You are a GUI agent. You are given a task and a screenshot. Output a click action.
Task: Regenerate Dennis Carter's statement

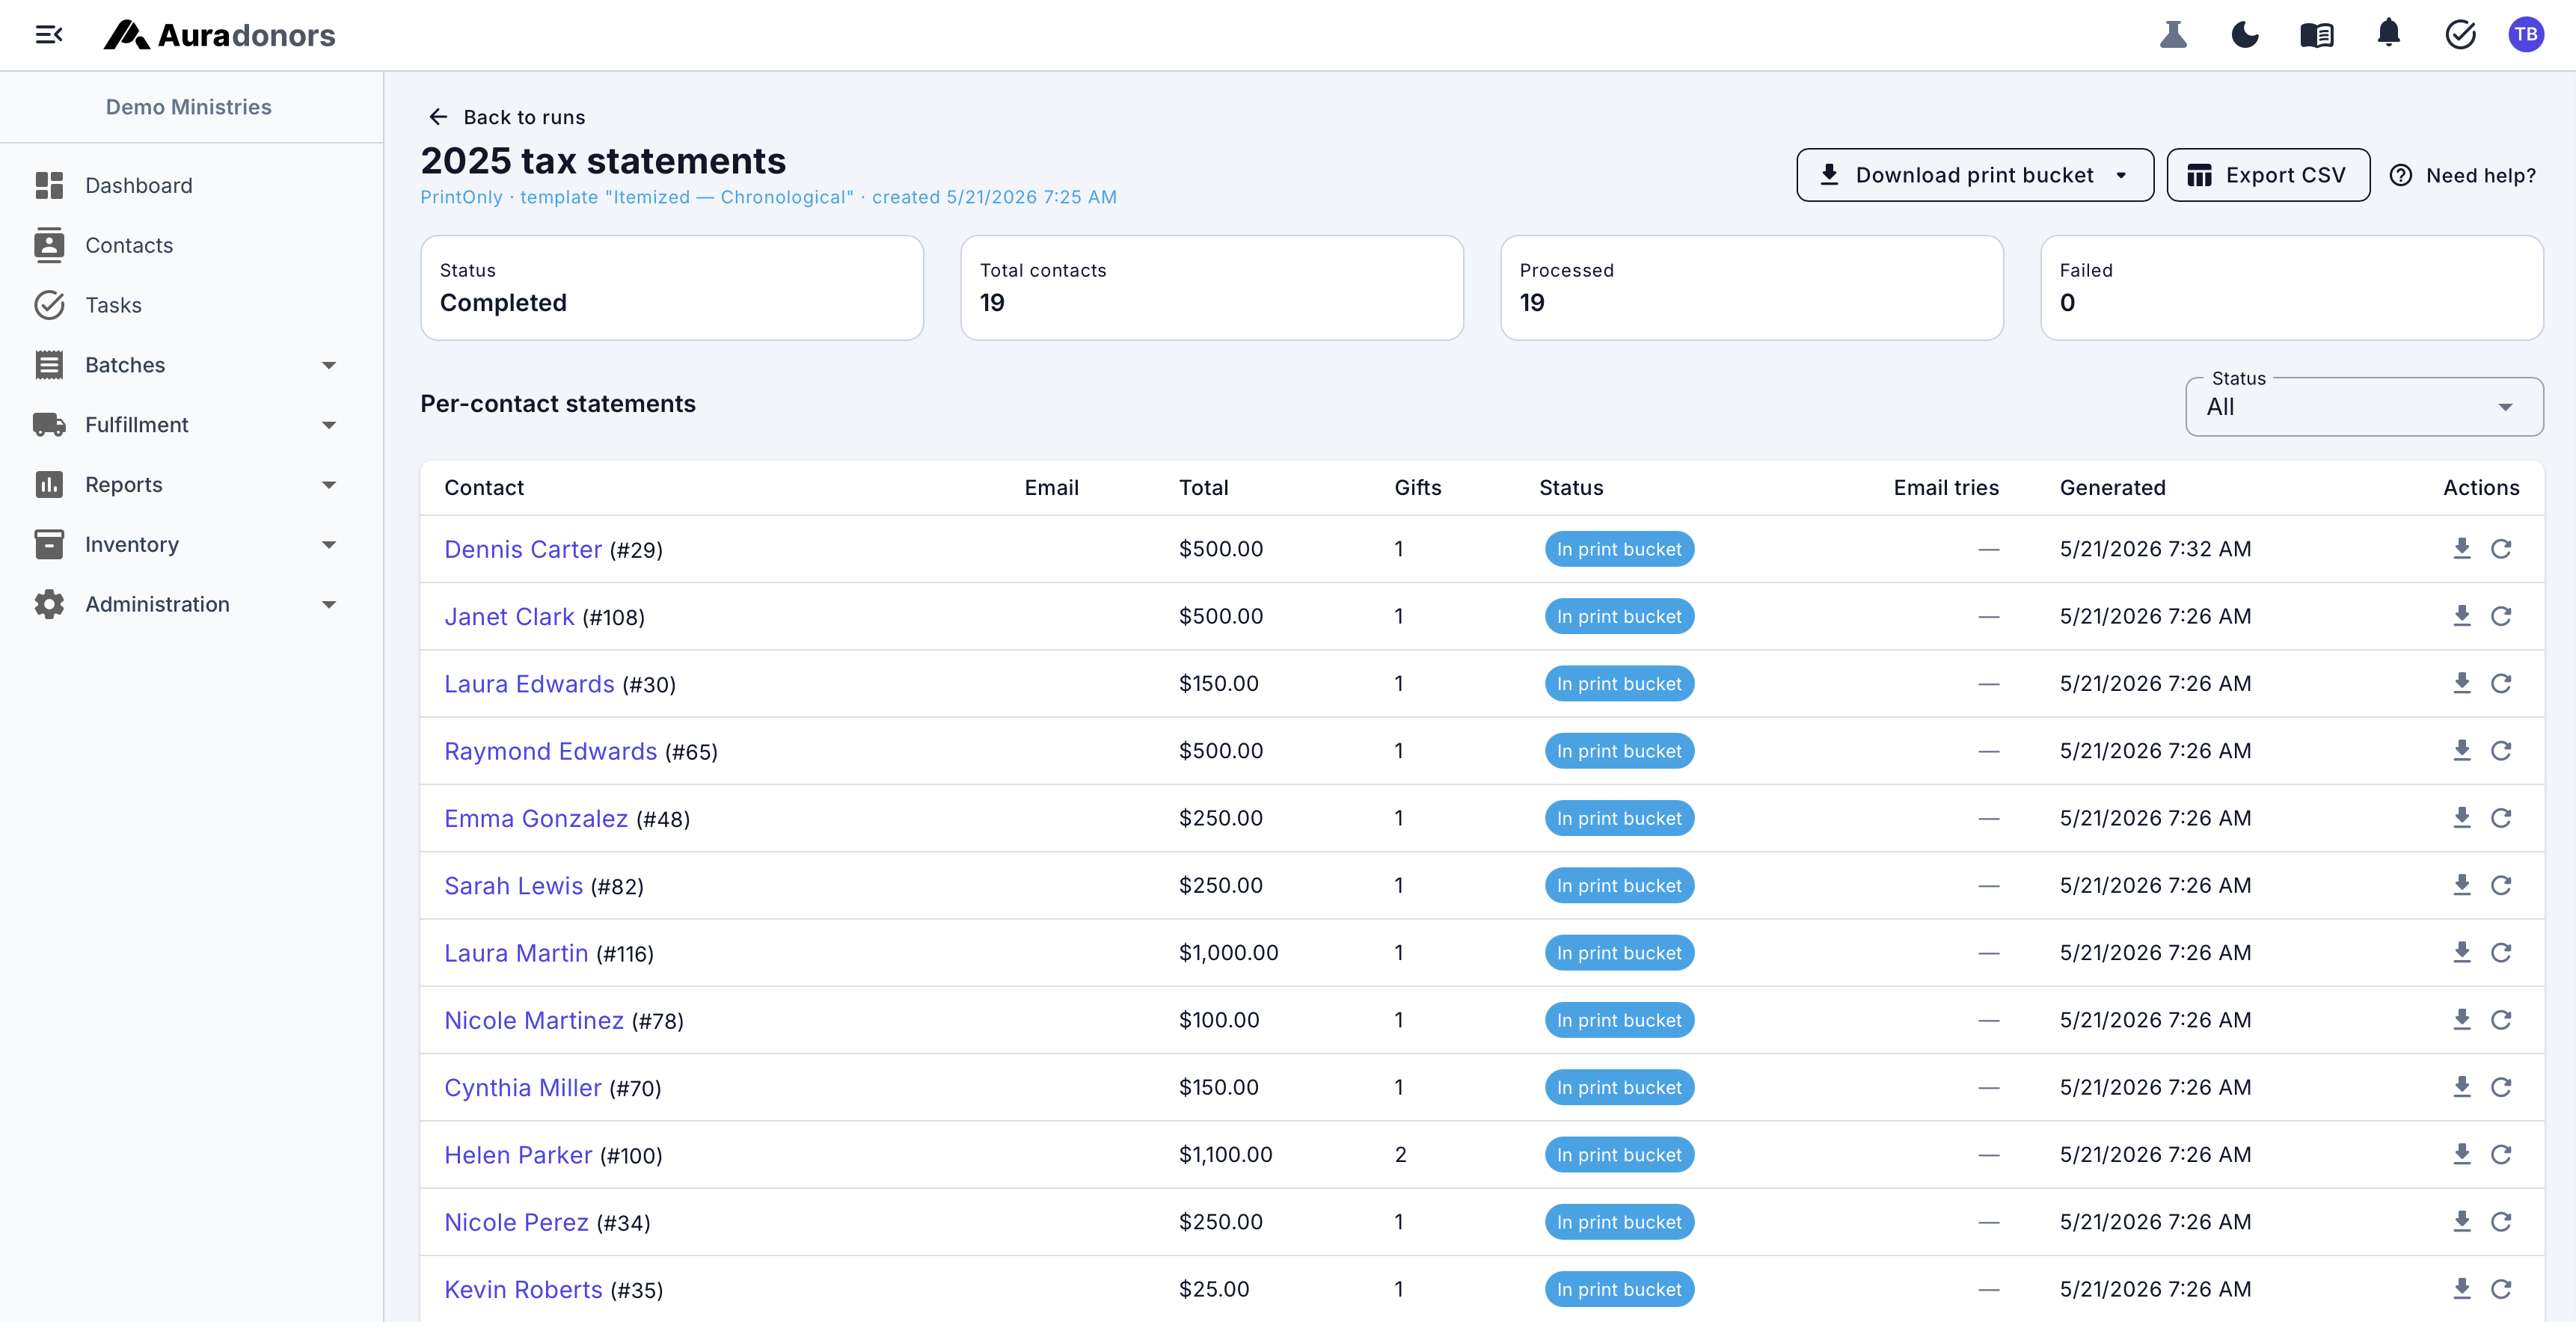coord(2501,548)
